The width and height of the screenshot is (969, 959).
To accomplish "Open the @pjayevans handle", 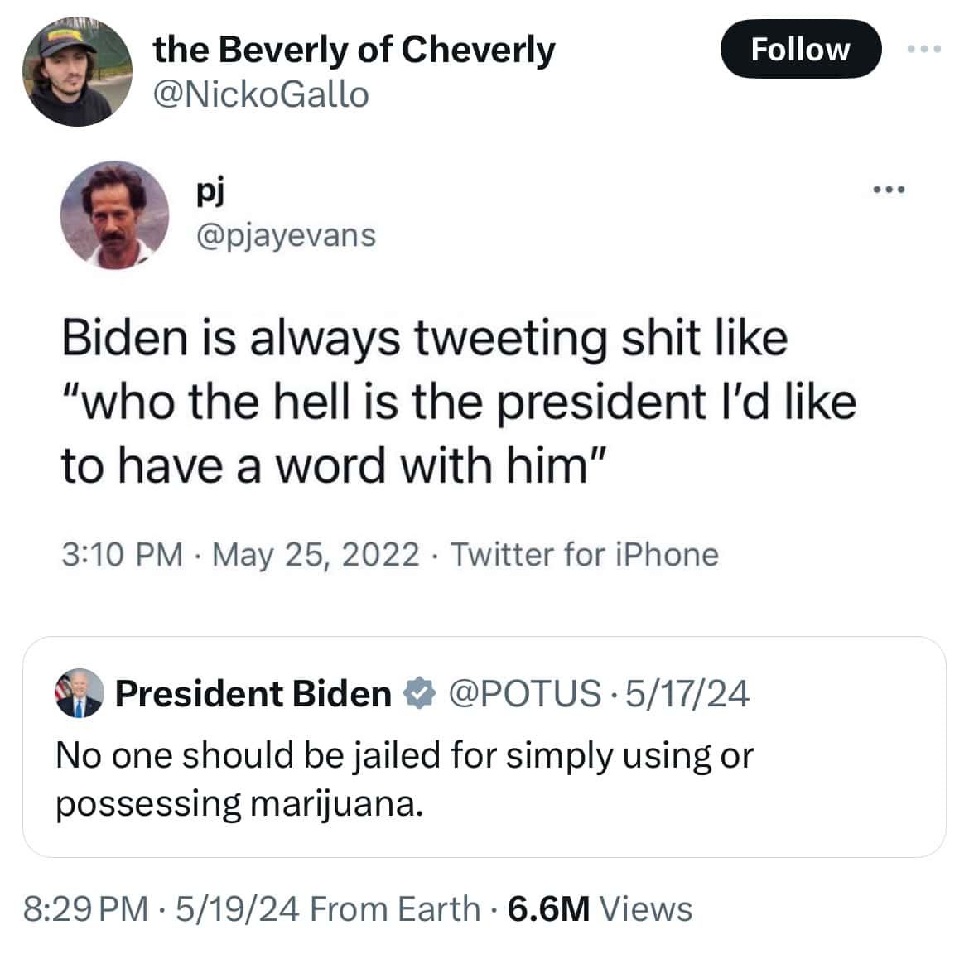I will coord(285,235).
